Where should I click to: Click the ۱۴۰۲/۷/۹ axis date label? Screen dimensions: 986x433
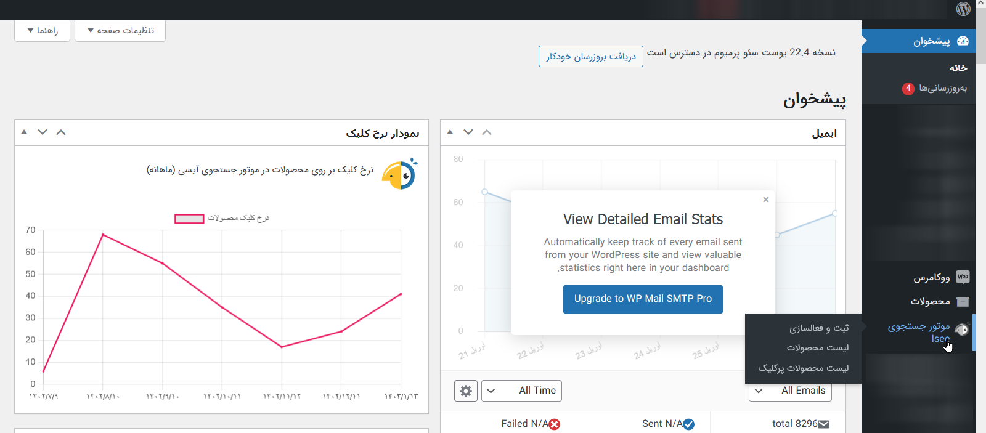(x=43, y=396)
